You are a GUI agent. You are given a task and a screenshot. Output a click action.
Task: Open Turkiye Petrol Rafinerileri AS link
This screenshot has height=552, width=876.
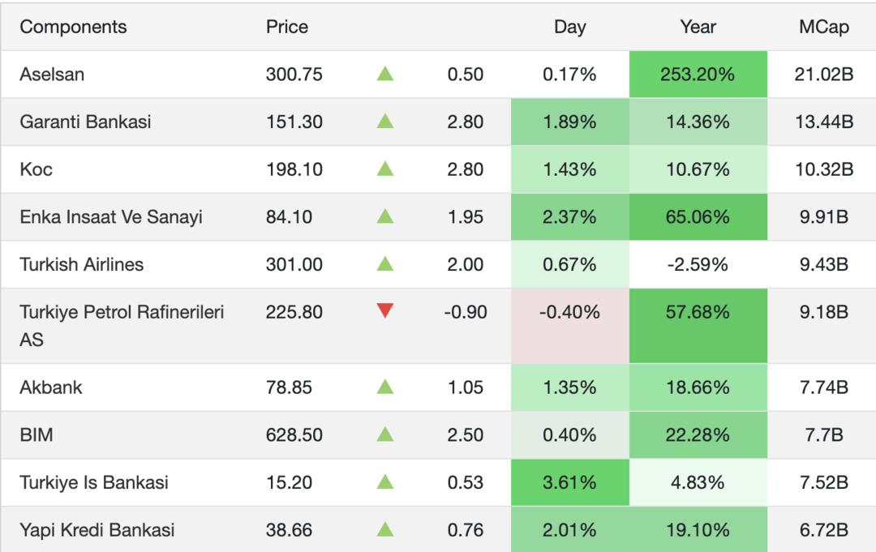(x=122, y=312)
